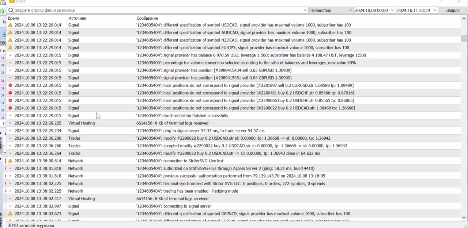Click the Logs window title icon

pos(12,1)
